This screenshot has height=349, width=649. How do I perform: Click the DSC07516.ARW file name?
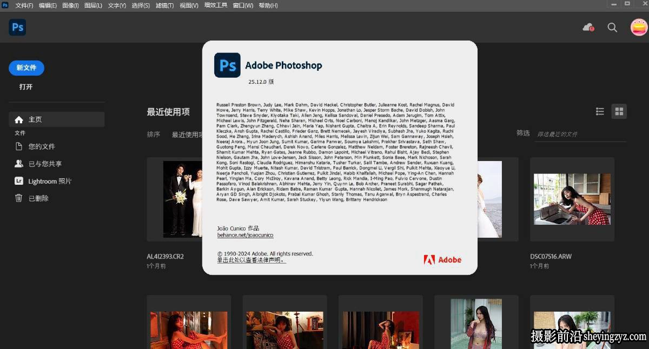(x=551, y=256)
